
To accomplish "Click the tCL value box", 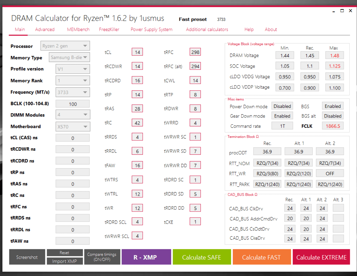I will coord(137,52).
